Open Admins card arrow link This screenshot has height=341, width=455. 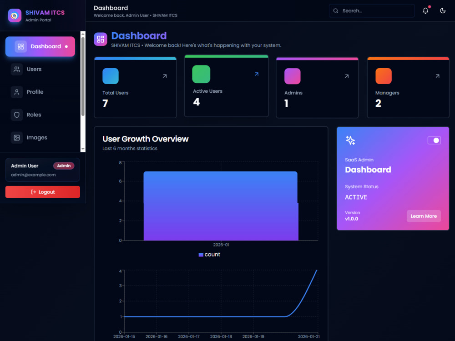click(x=347, y=76)
